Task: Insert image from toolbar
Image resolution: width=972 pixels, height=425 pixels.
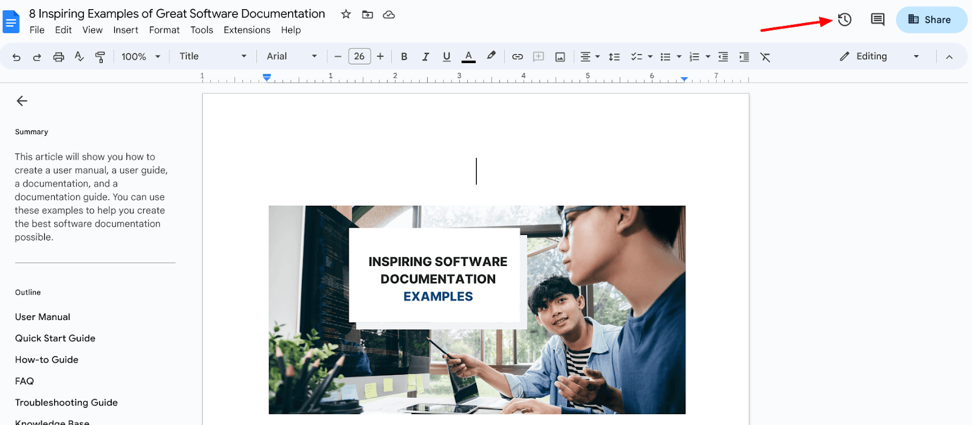Action: click(560, 56)
